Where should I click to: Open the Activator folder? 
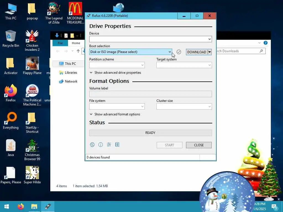point(11,66)
